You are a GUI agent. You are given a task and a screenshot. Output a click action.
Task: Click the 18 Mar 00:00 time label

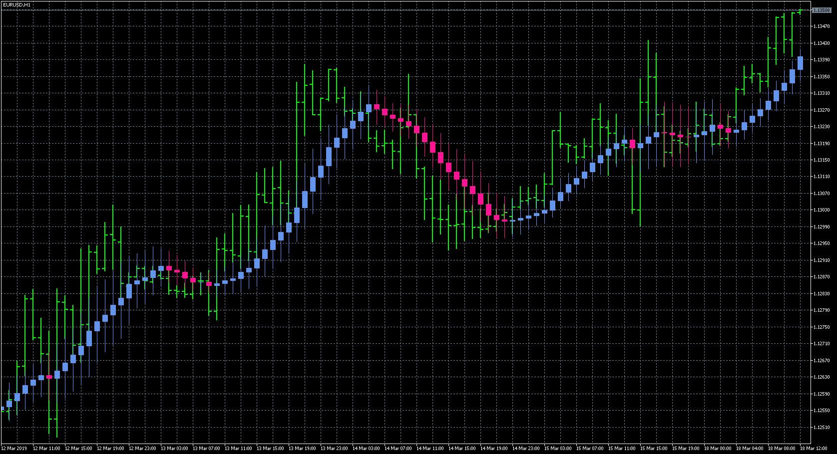[718, 449]
